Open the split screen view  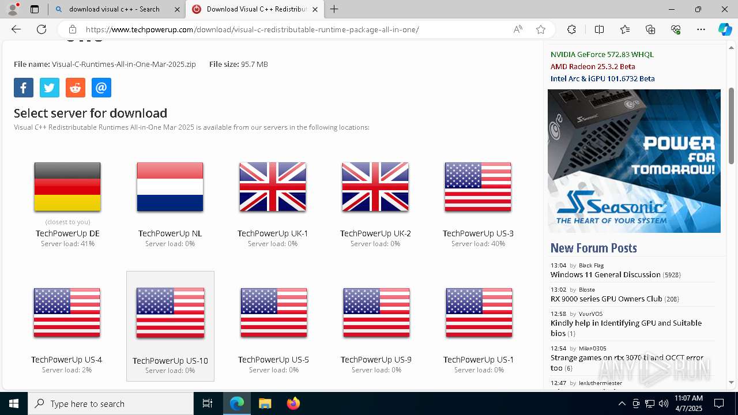point(599,29)
